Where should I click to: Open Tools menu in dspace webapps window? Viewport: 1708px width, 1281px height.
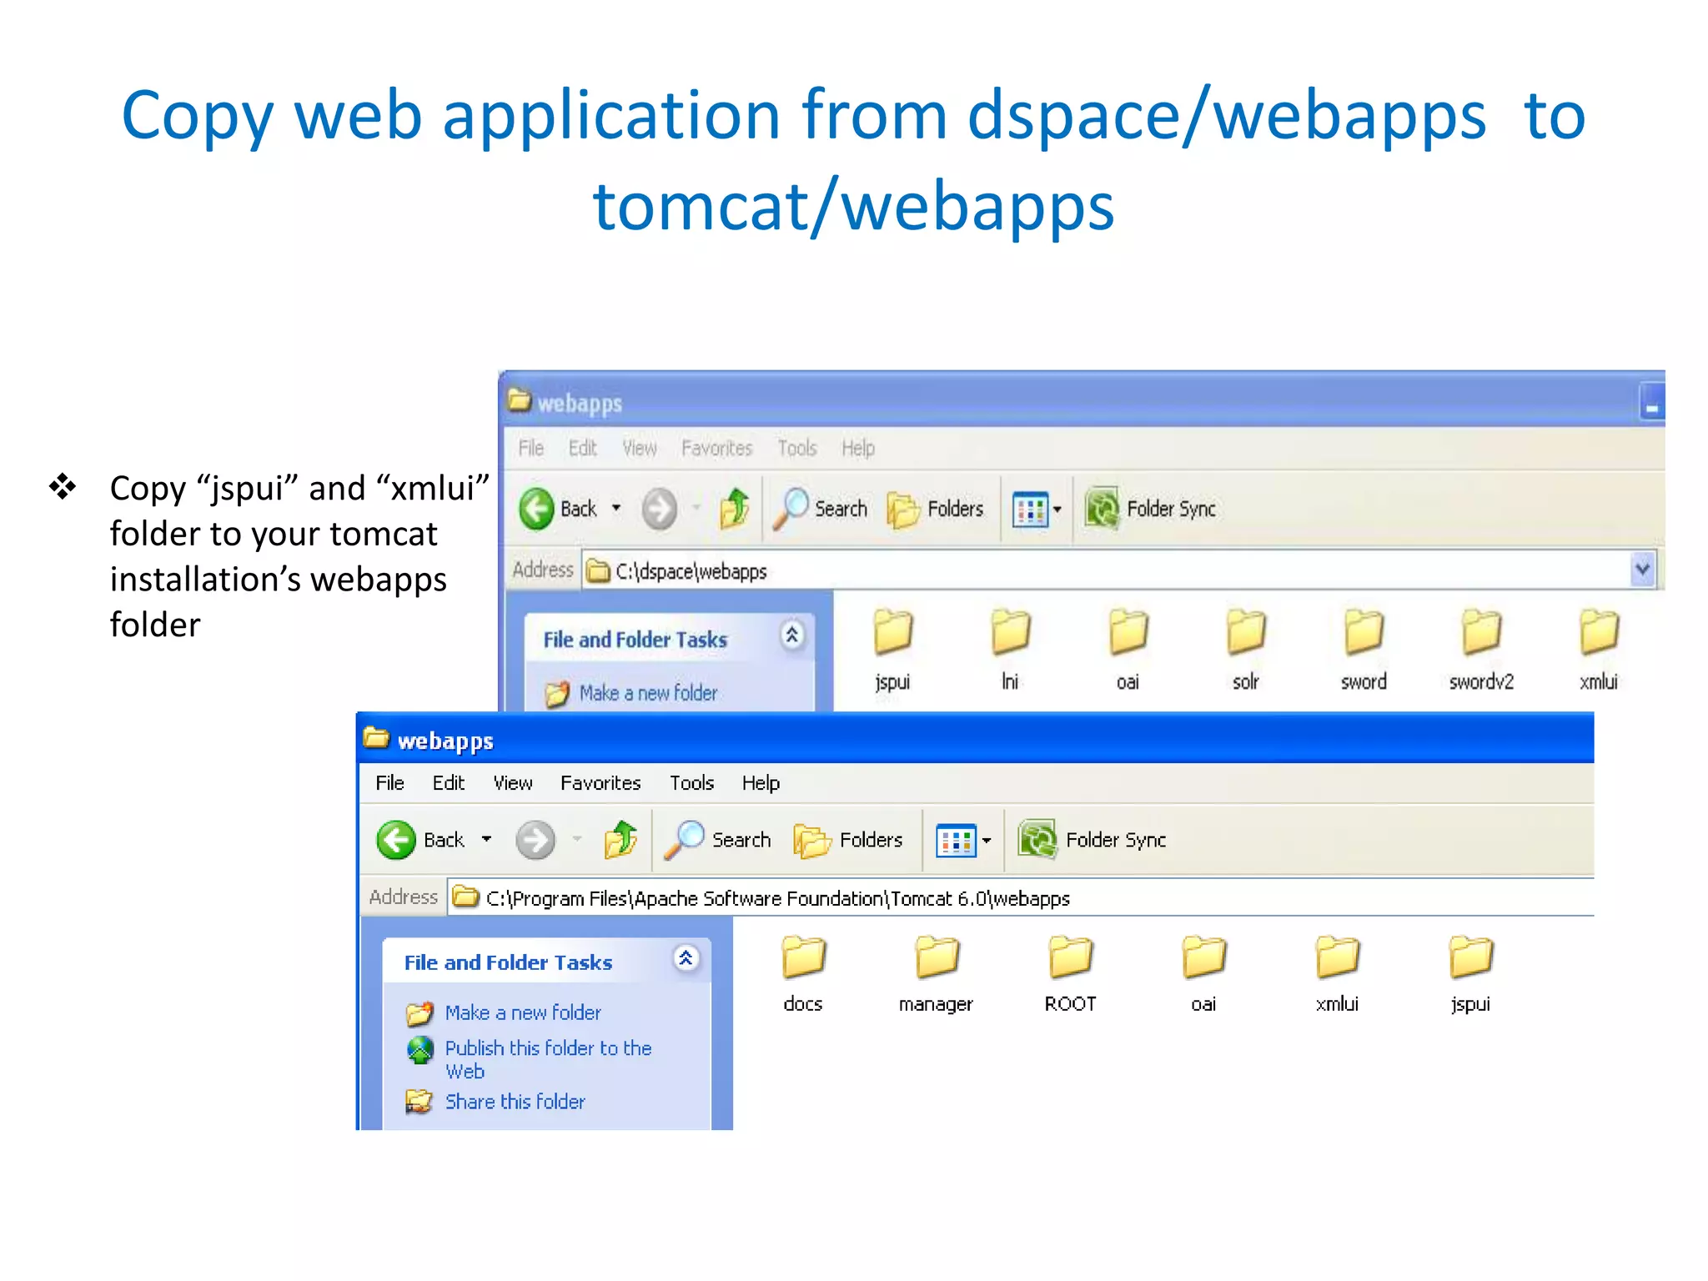click(x=797, y=449)
